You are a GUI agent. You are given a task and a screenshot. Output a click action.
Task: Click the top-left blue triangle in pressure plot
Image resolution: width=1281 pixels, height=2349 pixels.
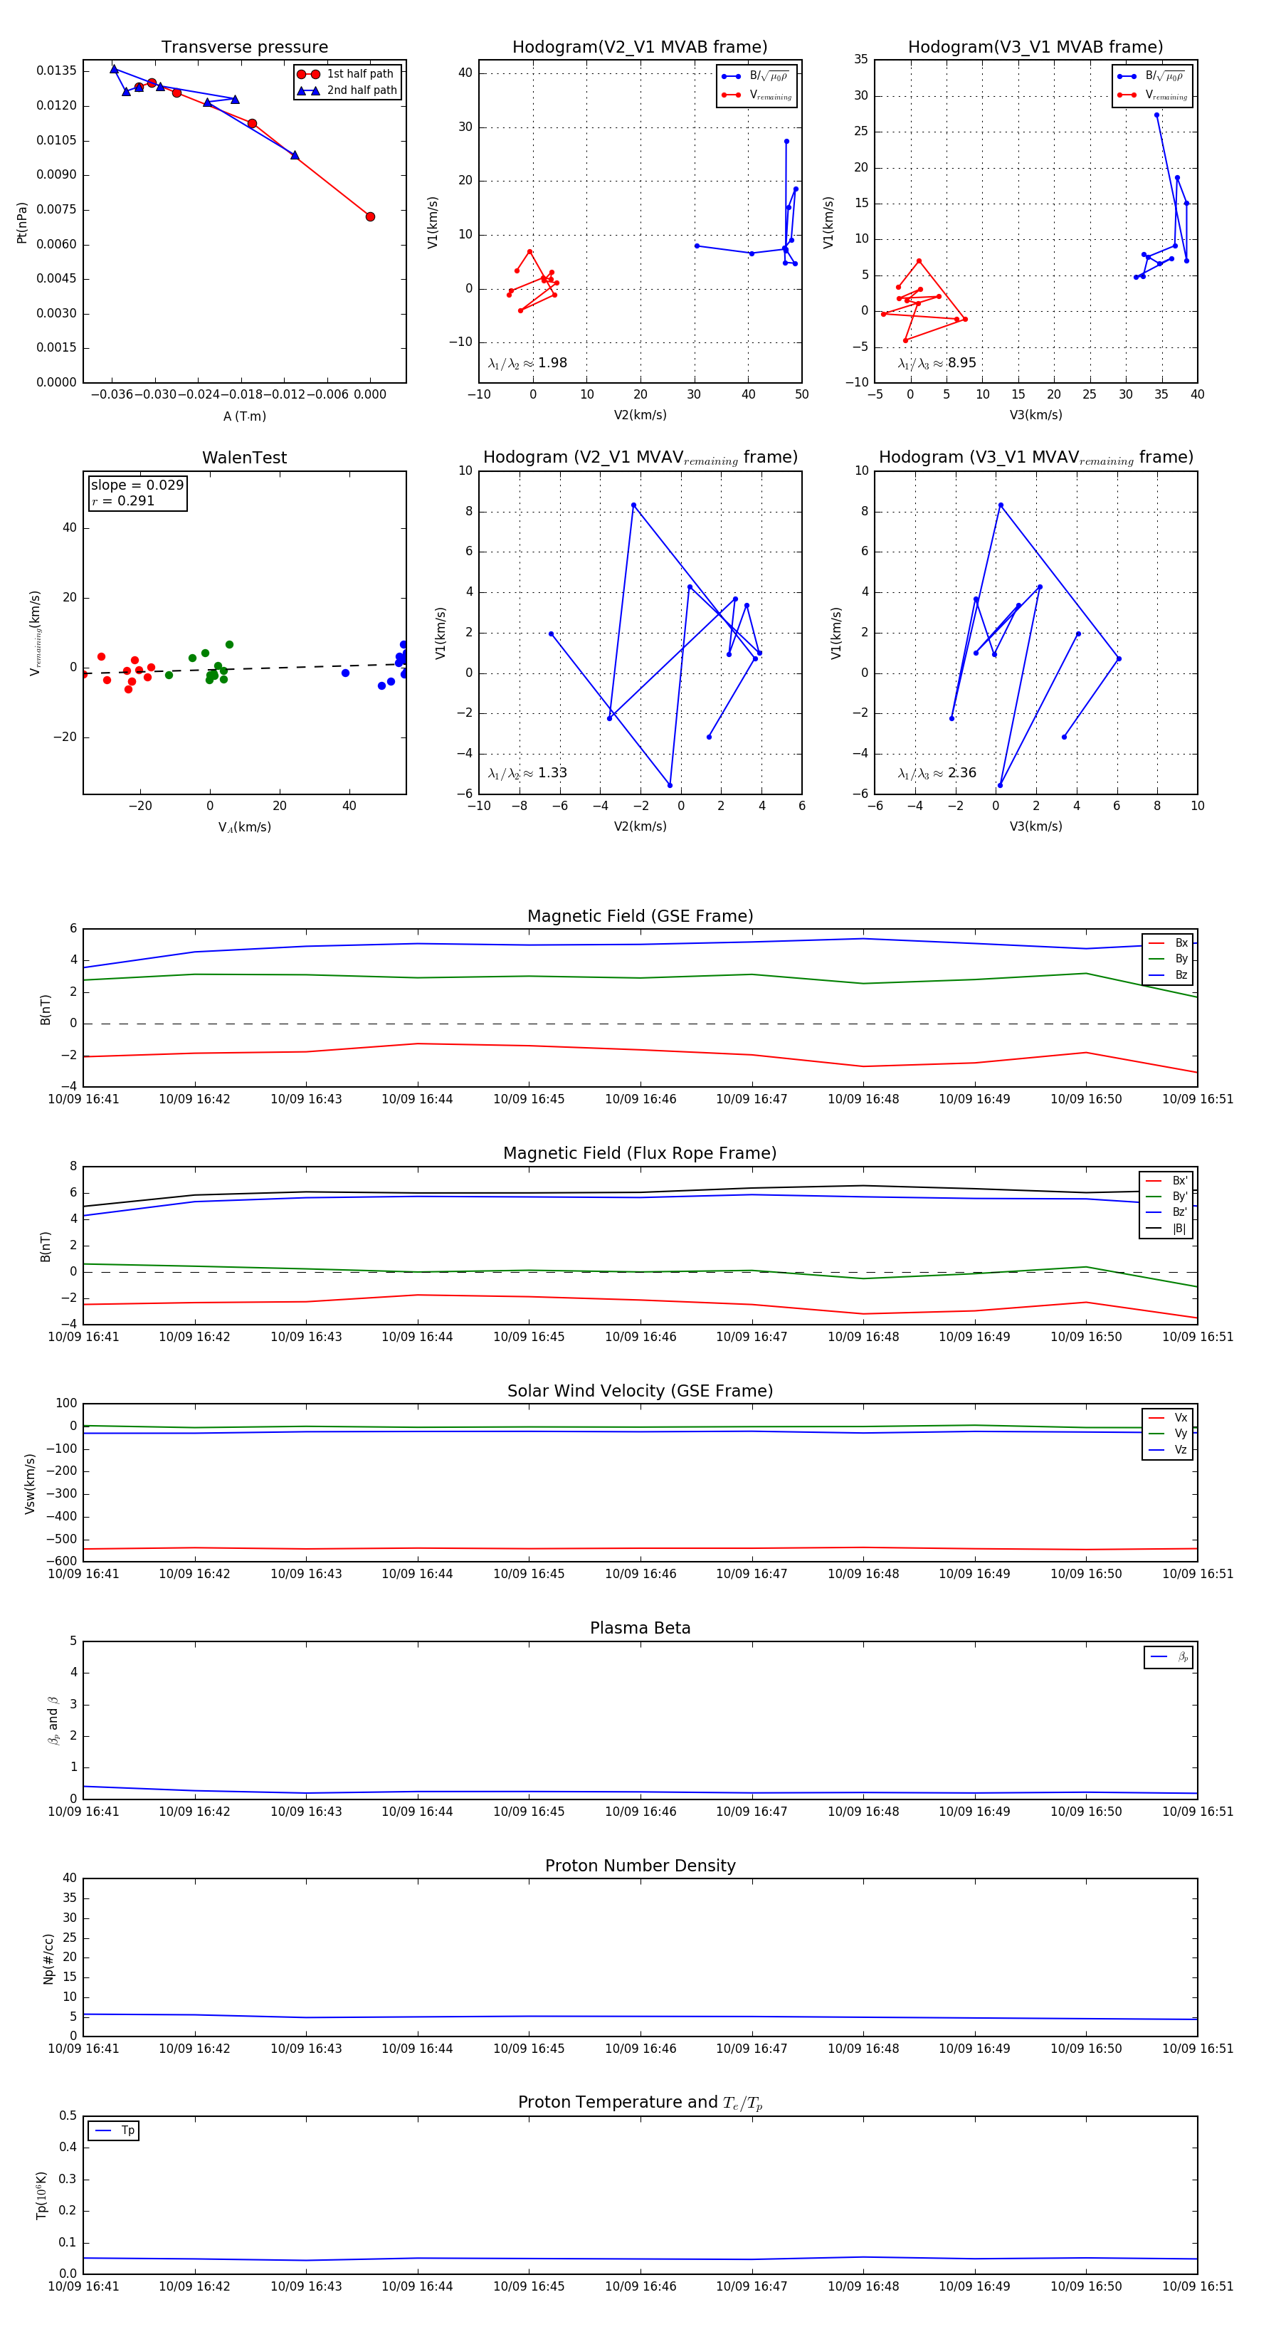pyautogui.click(x=114, y=69)
